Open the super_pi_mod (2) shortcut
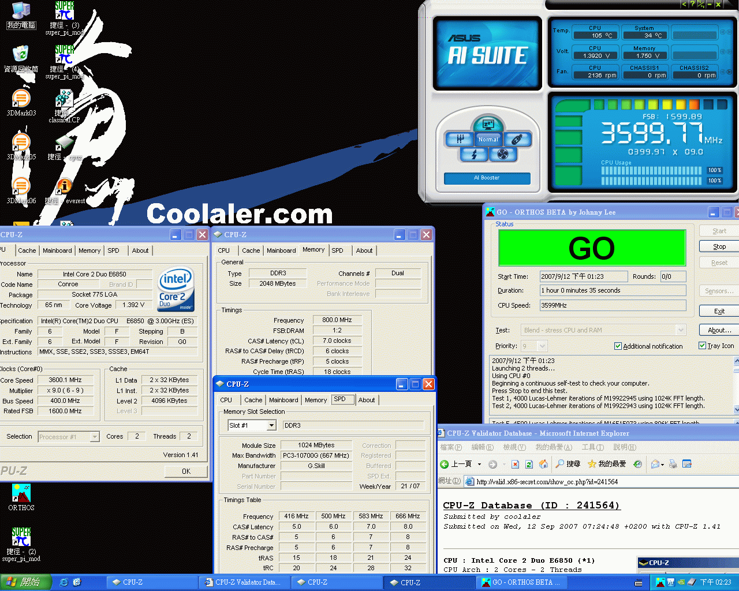The height and width of the screenshot is (591, 739). pyautogui.click(x=21, y=544)
